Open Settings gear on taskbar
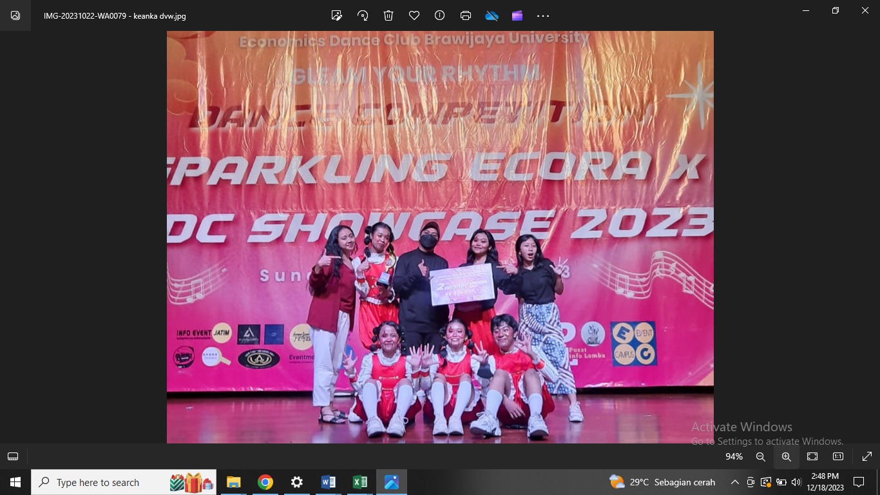The image size is (880, 495). (296, 482)
